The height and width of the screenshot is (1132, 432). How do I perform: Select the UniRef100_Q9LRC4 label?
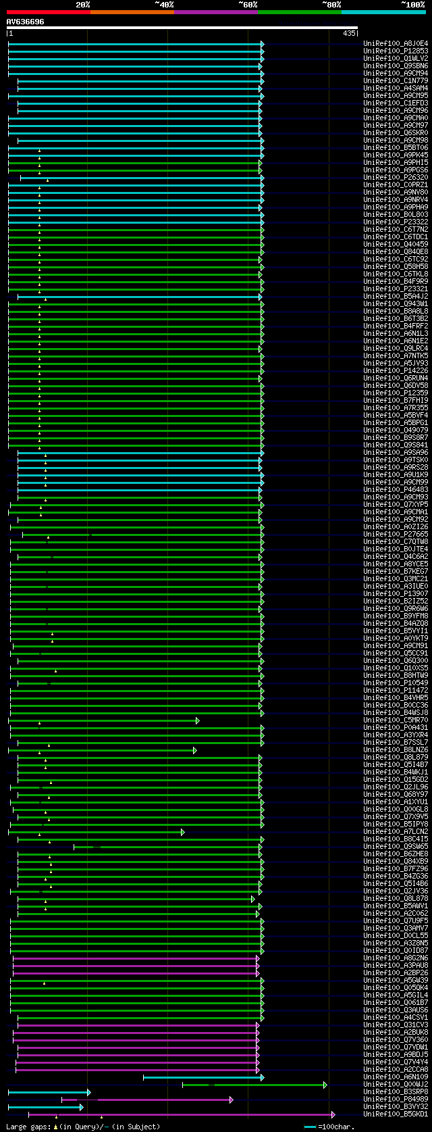(396, 348)
